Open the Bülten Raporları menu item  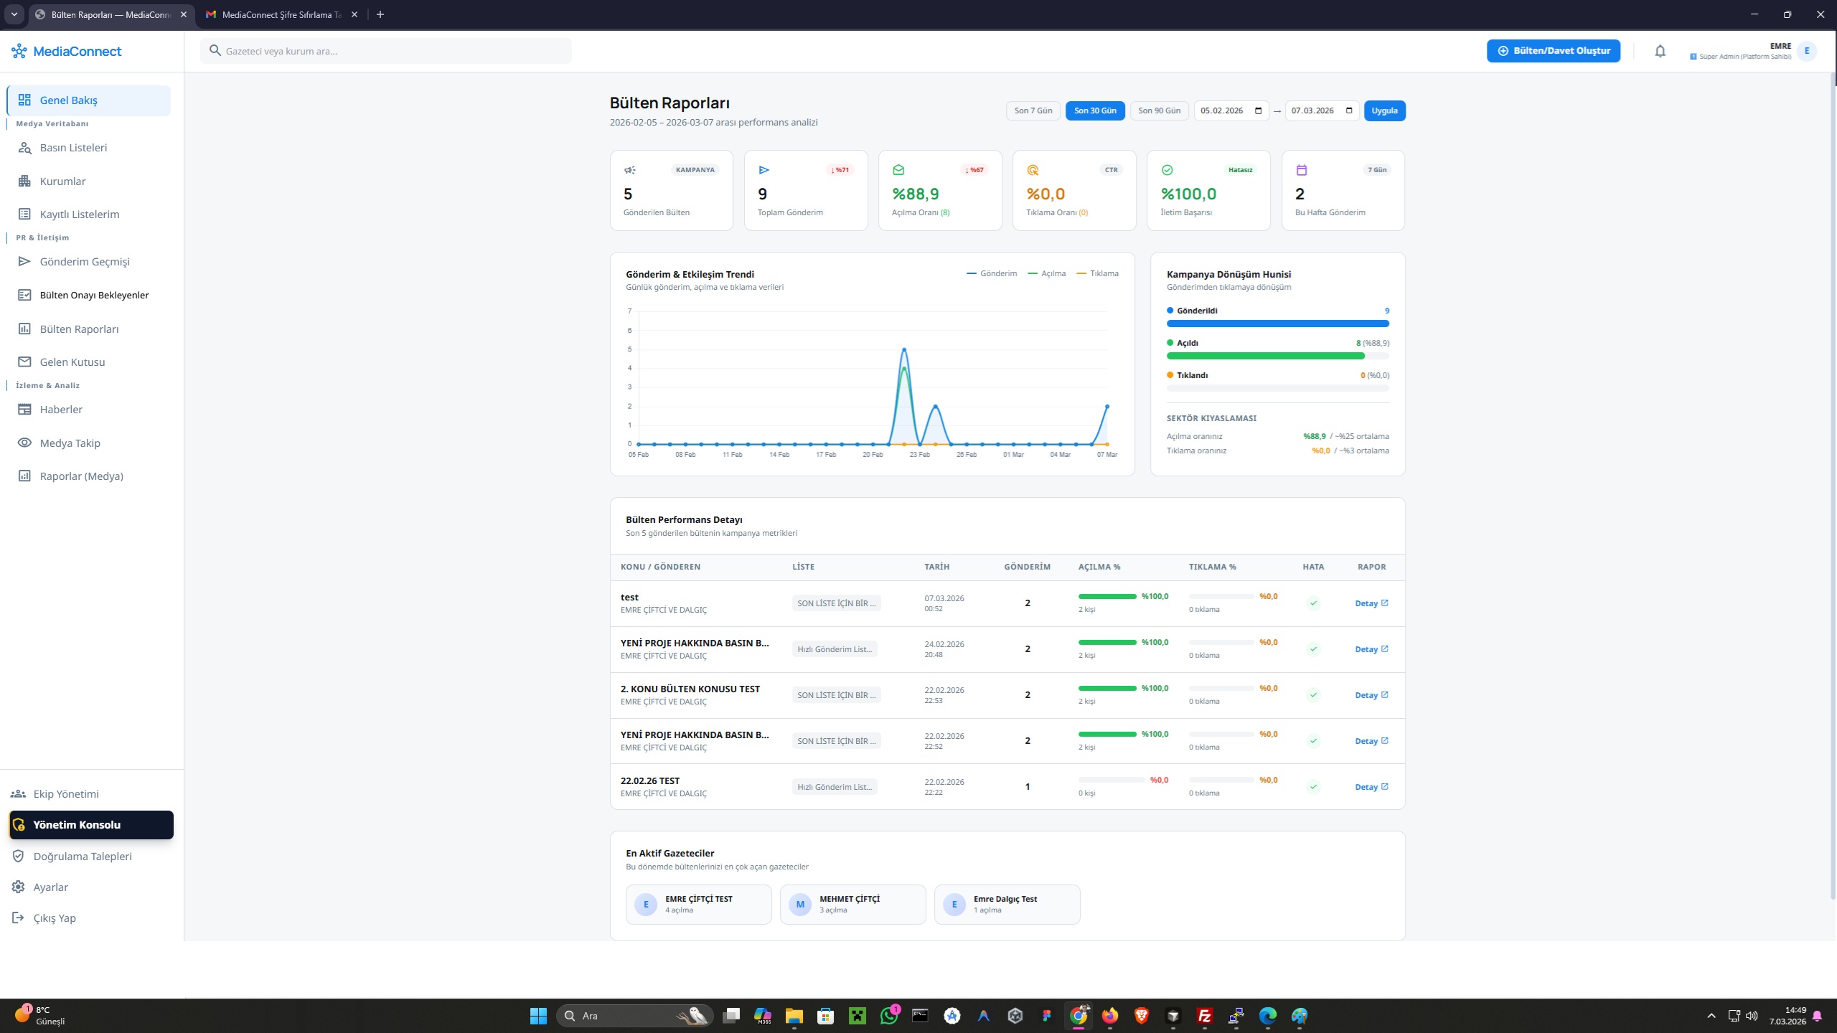[x=79, y=329]
